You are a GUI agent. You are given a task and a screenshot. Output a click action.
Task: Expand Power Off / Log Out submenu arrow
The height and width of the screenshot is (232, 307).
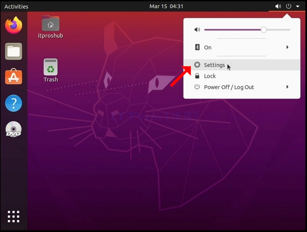coord(287,87)
